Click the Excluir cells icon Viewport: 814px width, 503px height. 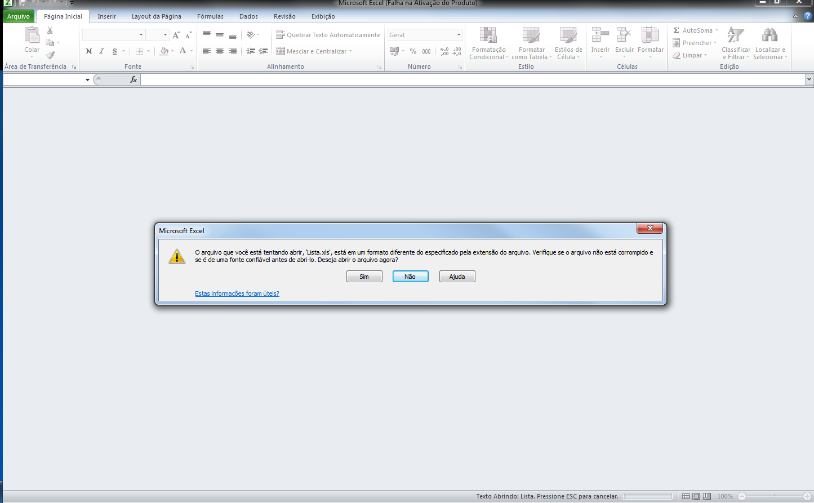coord(624,35)
